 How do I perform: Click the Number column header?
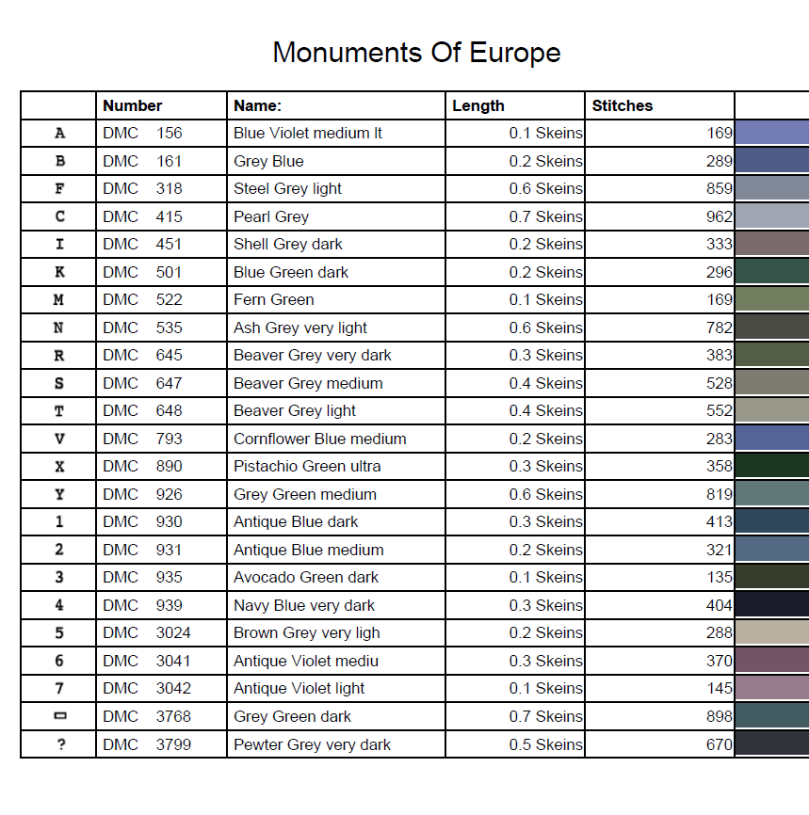coord(133,105)
